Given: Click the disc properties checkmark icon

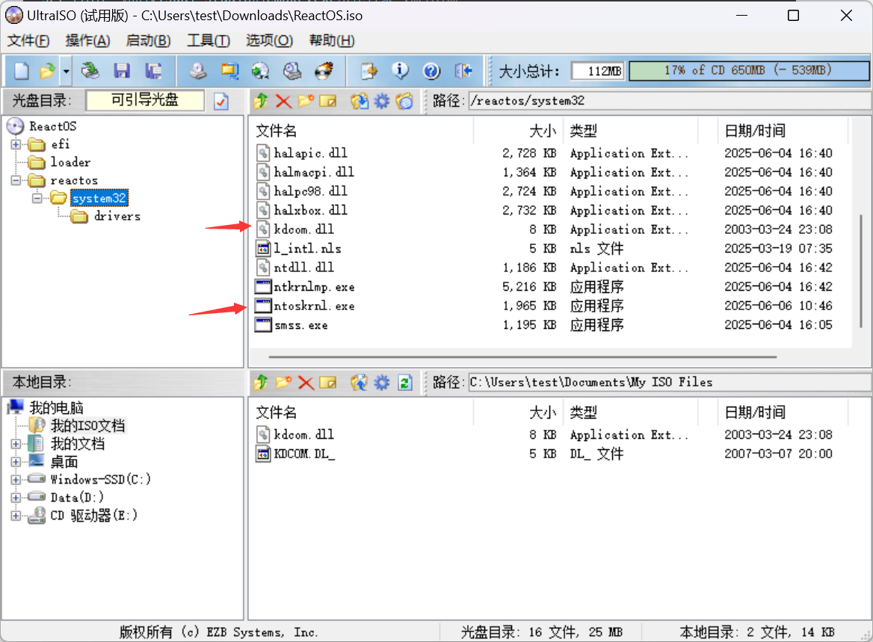Looking at the screenshot, I should tap(221, 101).
